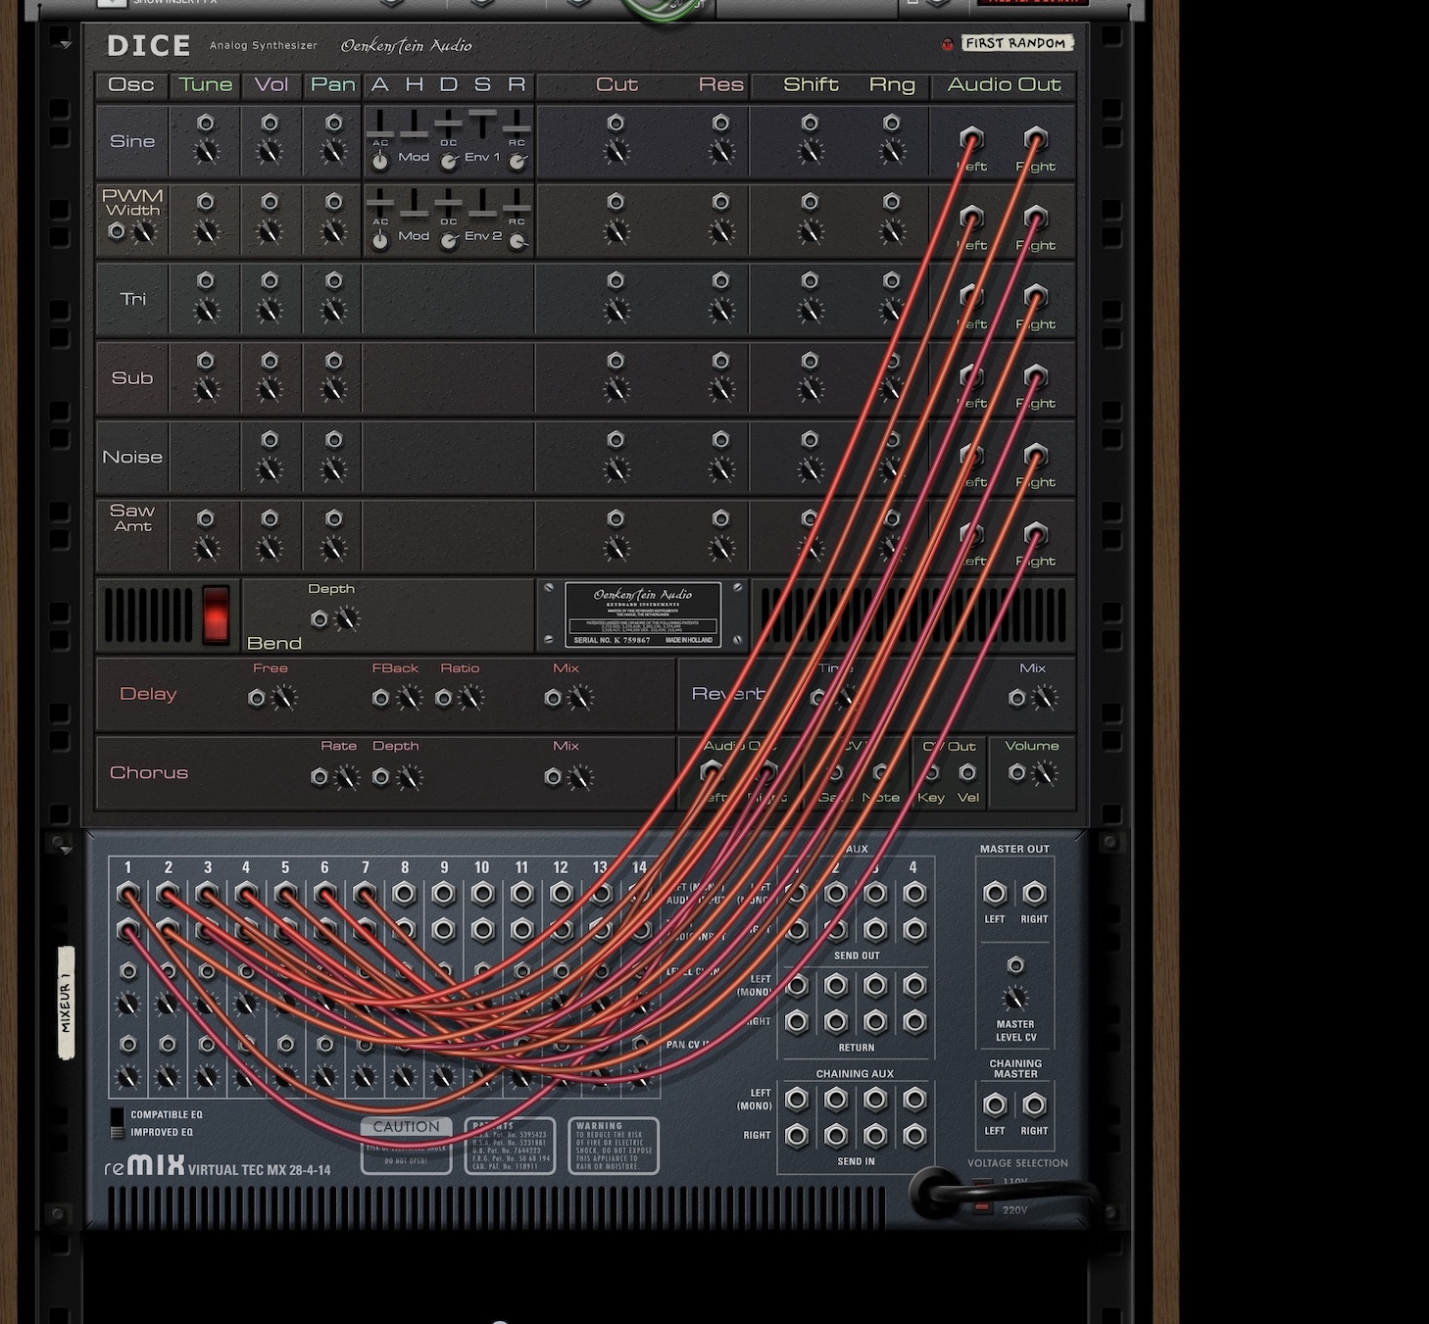Click the PWM row Decay slider
Image resolution: width=1429 pixels, height=1324 pixels.
pyautogui.click(x=449, y=203)
